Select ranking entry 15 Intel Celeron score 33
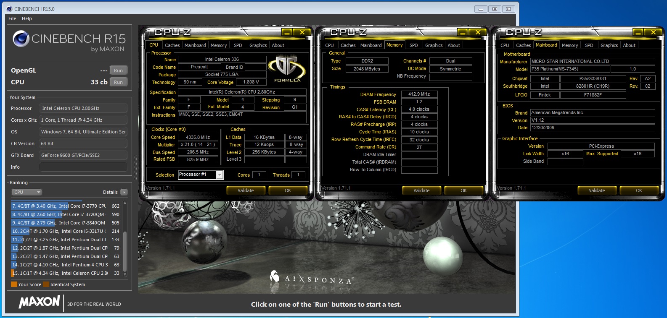This screenshot has height=318, width=667. (x=66, y=273)
